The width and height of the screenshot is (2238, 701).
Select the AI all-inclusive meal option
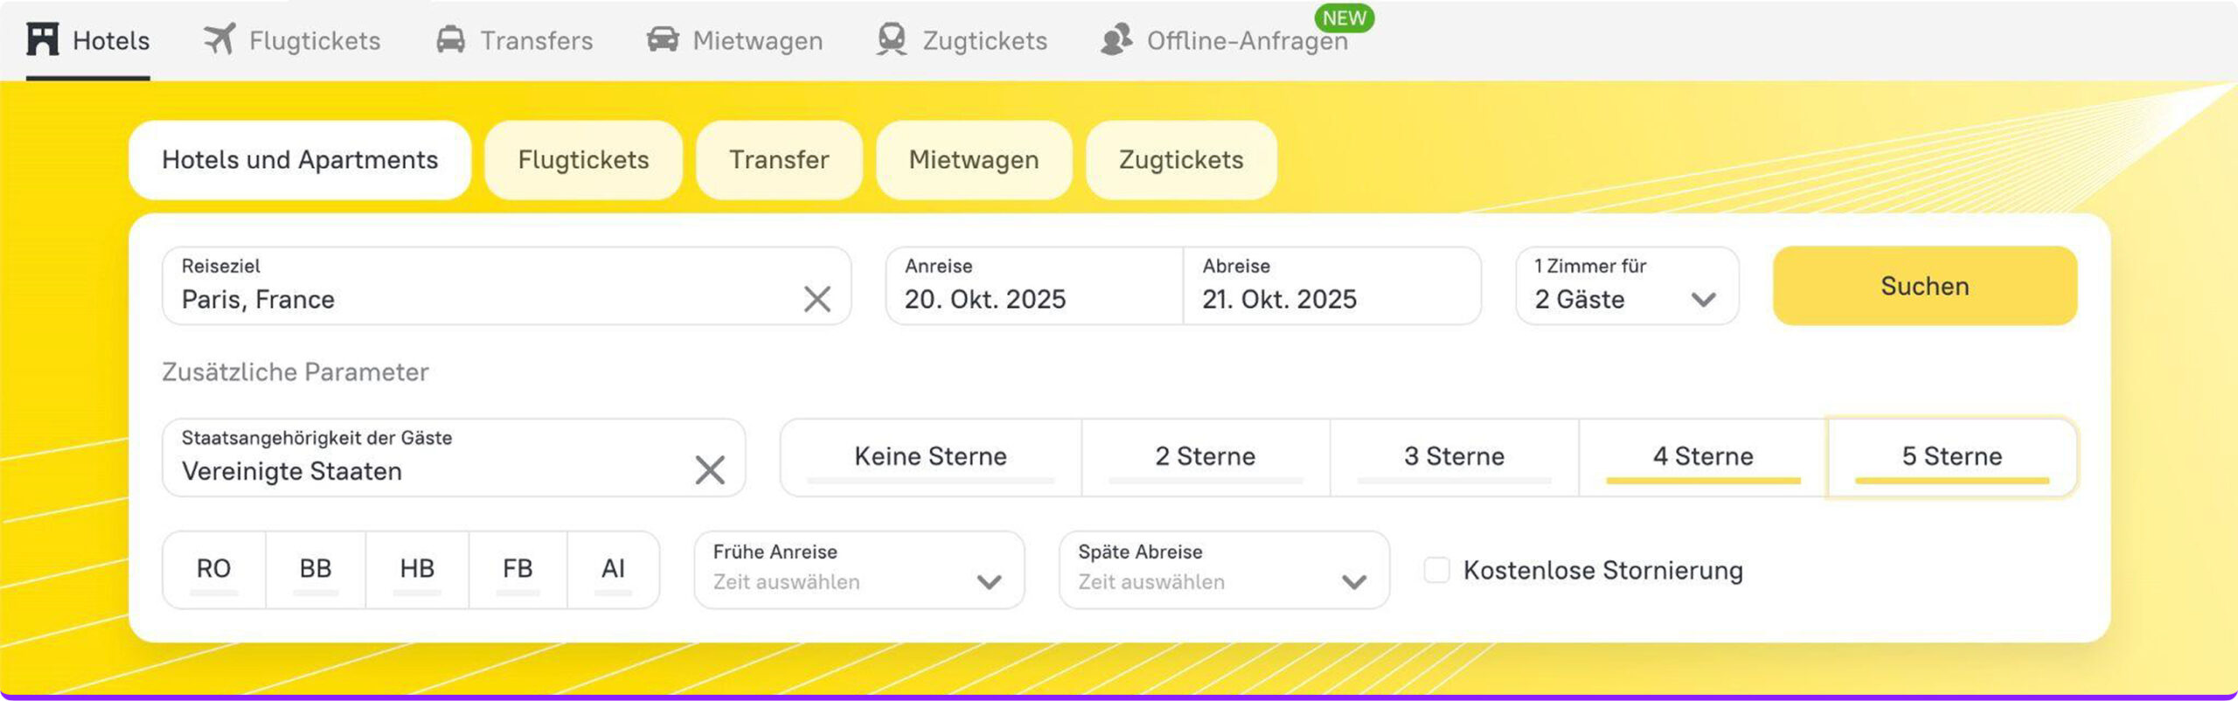point(613,570)
